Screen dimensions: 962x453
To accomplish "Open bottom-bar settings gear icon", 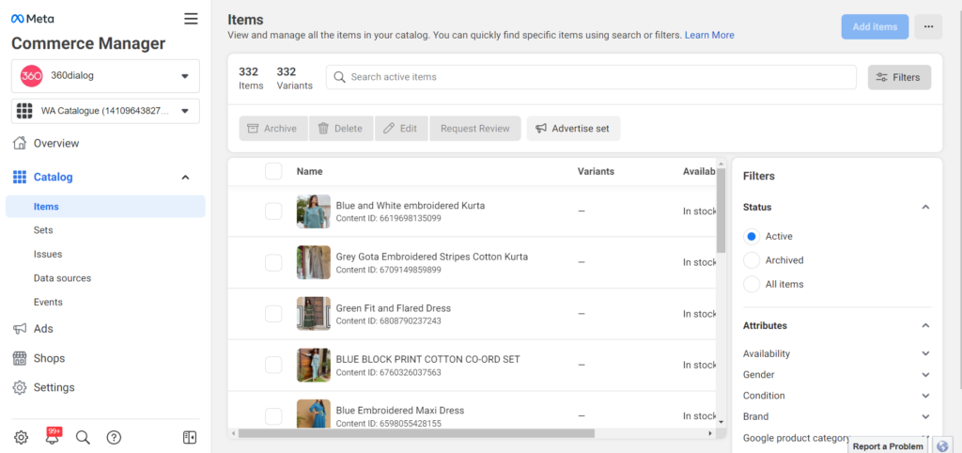I will click(x=21, y=437).
